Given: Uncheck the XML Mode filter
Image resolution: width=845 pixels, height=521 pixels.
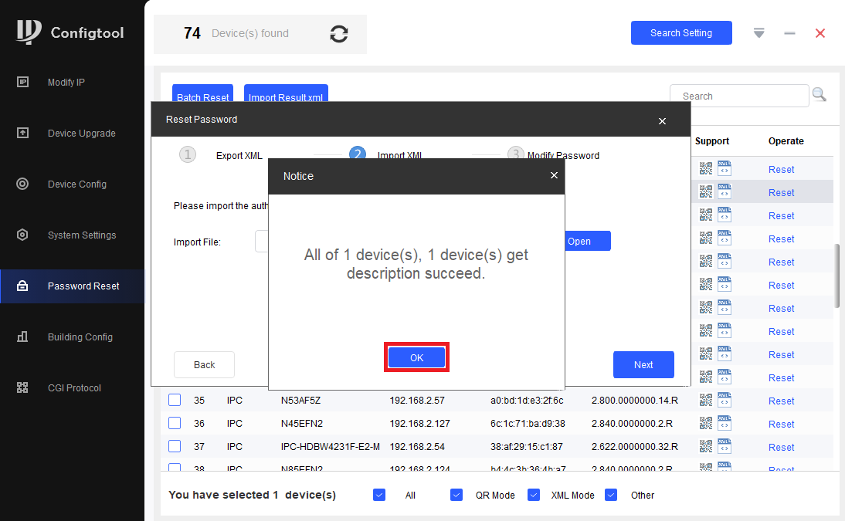Looking at the screenshot, I should pos(534,495).
